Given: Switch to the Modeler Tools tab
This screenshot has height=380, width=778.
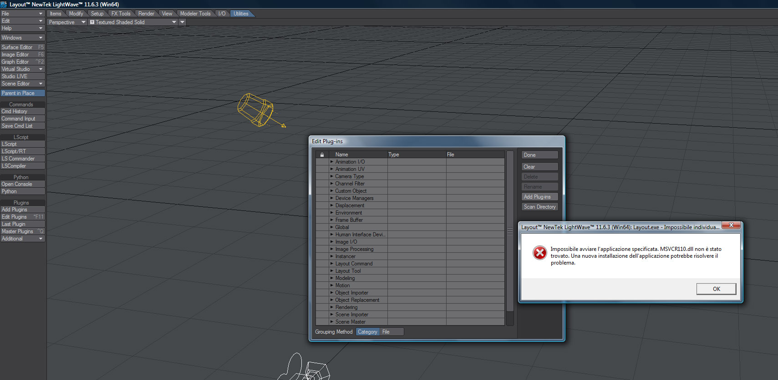Looking at the screenshot, I should pyautogui.click(x=195, y=14).
